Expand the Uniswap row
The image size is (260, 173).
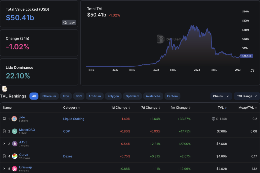[x=4, y=169]
